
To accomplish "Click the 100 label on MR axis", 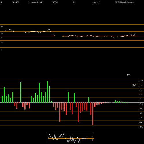I will point(141,81).
